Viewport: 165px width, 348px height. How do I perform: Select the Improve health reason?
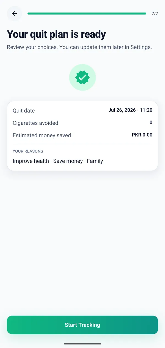(31, 161)
